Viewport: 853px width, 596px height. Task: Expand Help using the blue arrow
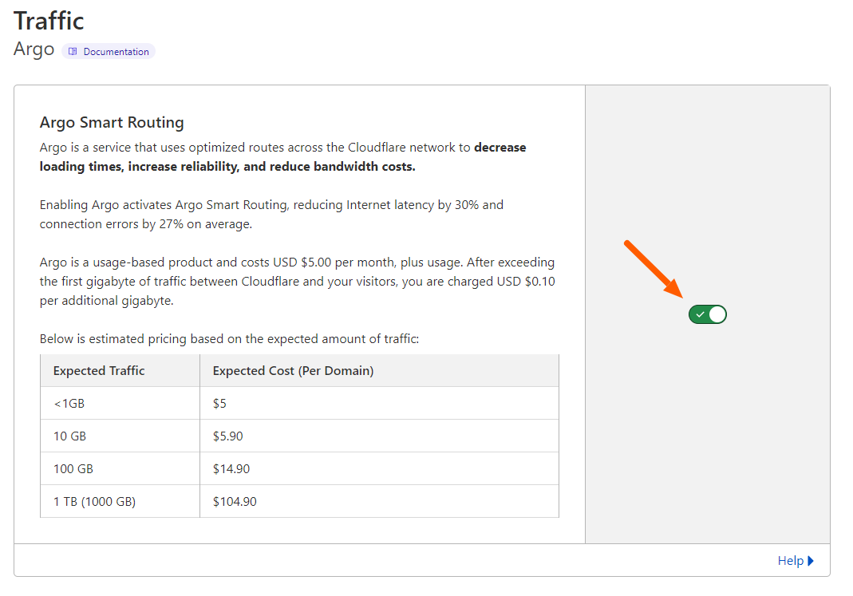pos(811,561)
